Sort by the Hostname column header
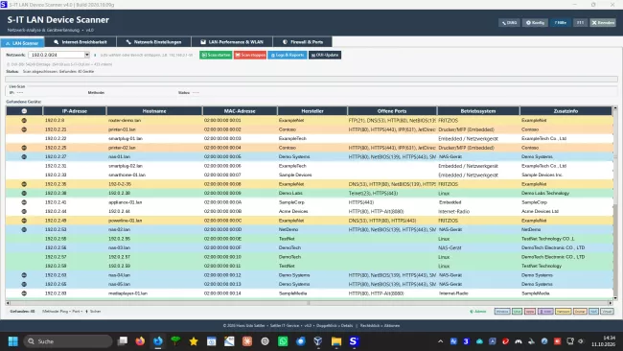Image resolution: width=623 pixels, height=351 pixels. [x=154, y=111]
